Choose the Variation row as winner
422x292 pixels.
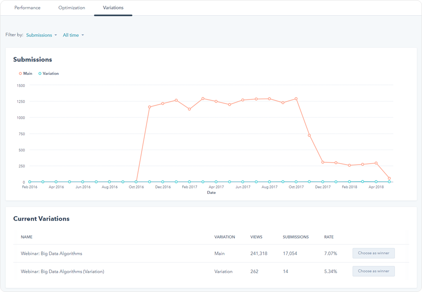(x=373, y=271)
